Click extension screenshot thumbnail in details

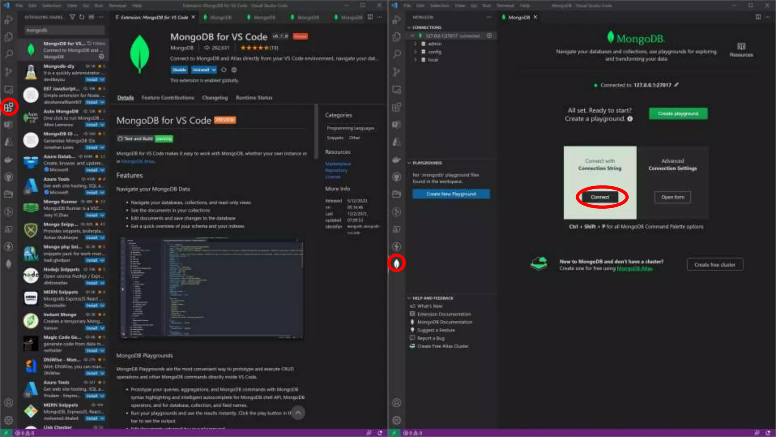click(x=211, y=288)
